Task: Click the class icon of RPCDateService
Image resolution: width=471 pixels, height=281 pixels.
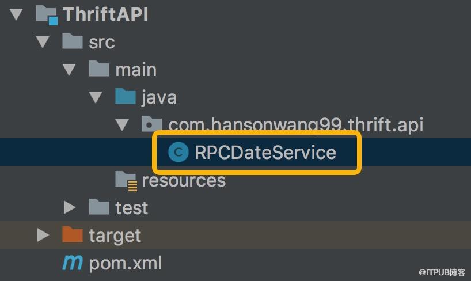Action: coord(178,152)
